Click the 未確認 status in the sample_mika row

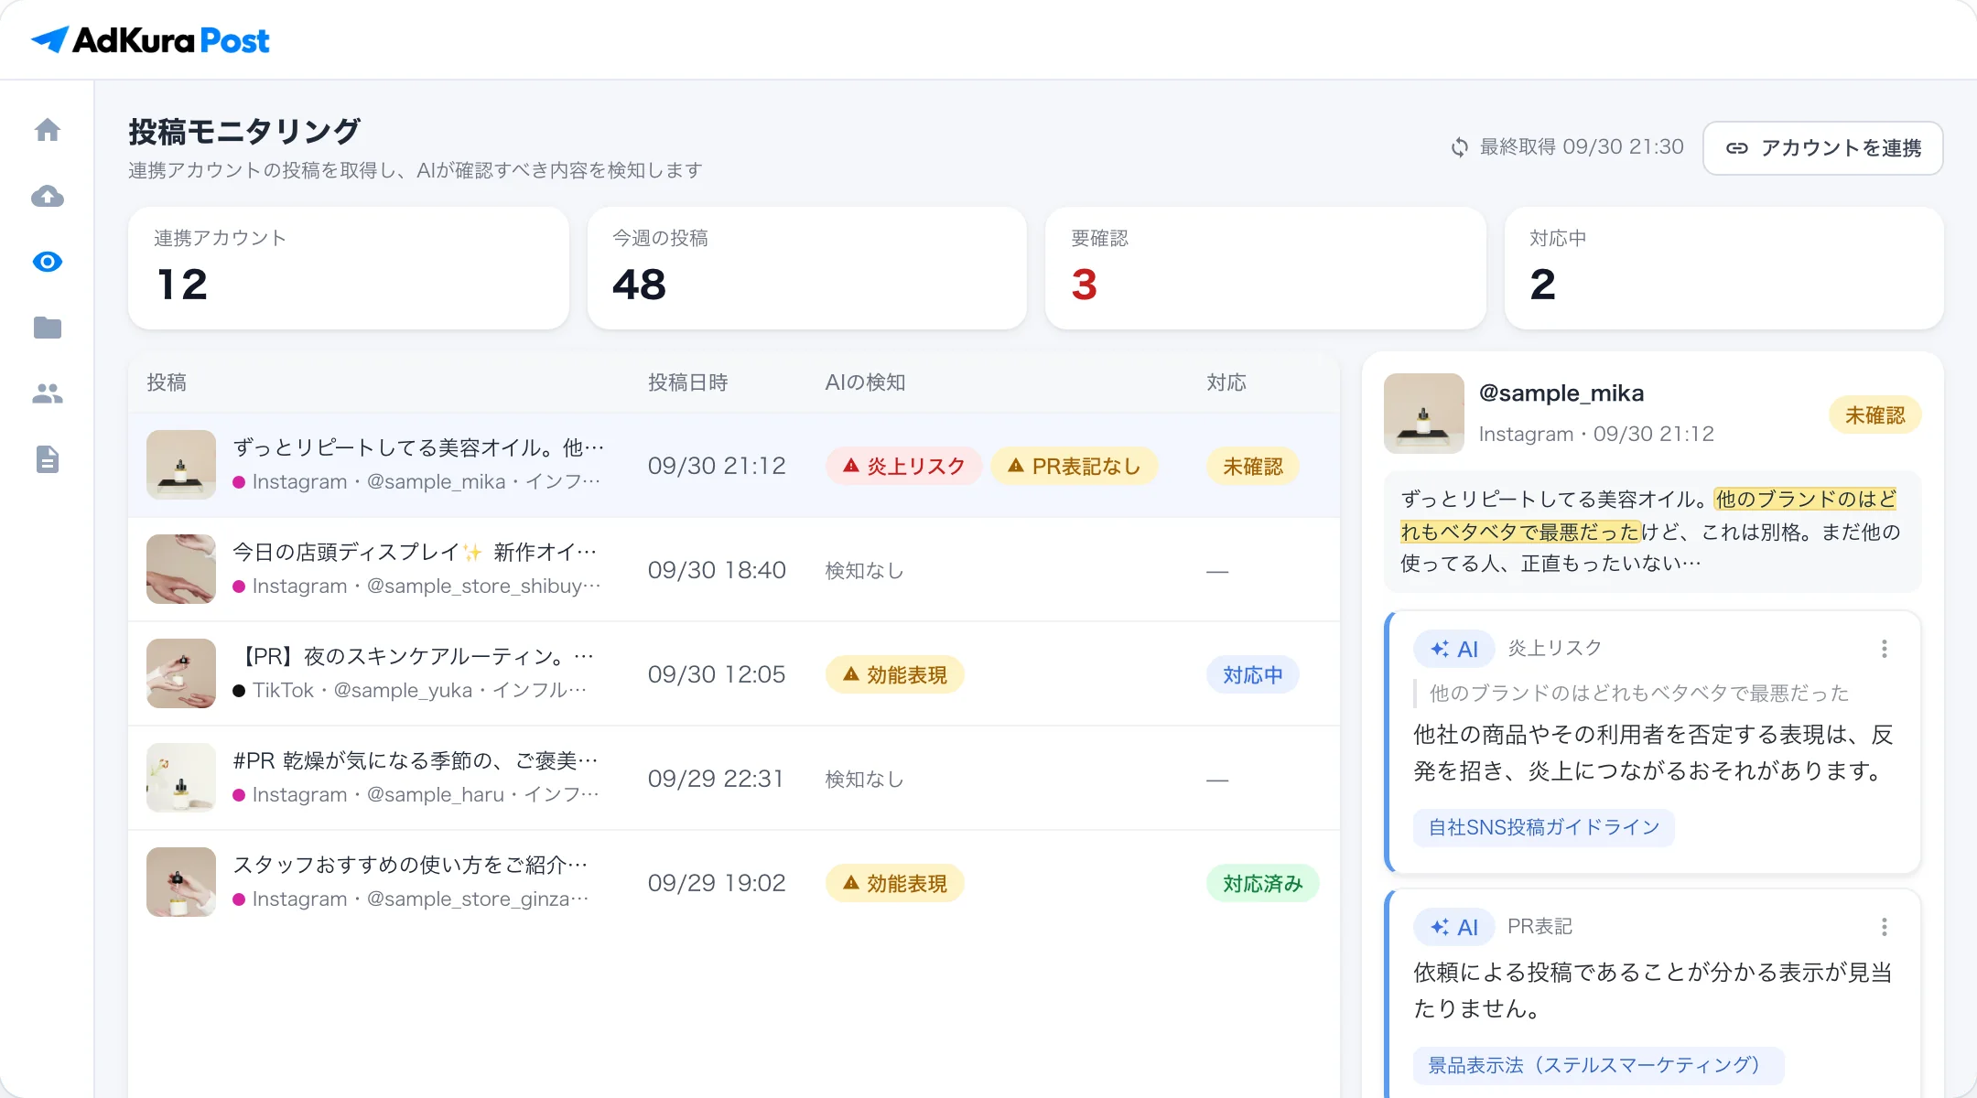point(1253,467)
